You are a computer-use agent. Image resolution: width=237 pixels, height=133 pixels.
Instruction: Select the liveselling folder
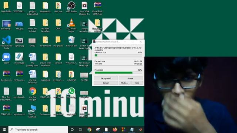coord(45,76)
